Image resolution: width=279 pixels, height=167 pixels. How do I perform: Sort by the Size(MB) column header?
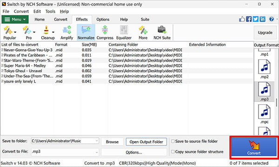[89, 45]
